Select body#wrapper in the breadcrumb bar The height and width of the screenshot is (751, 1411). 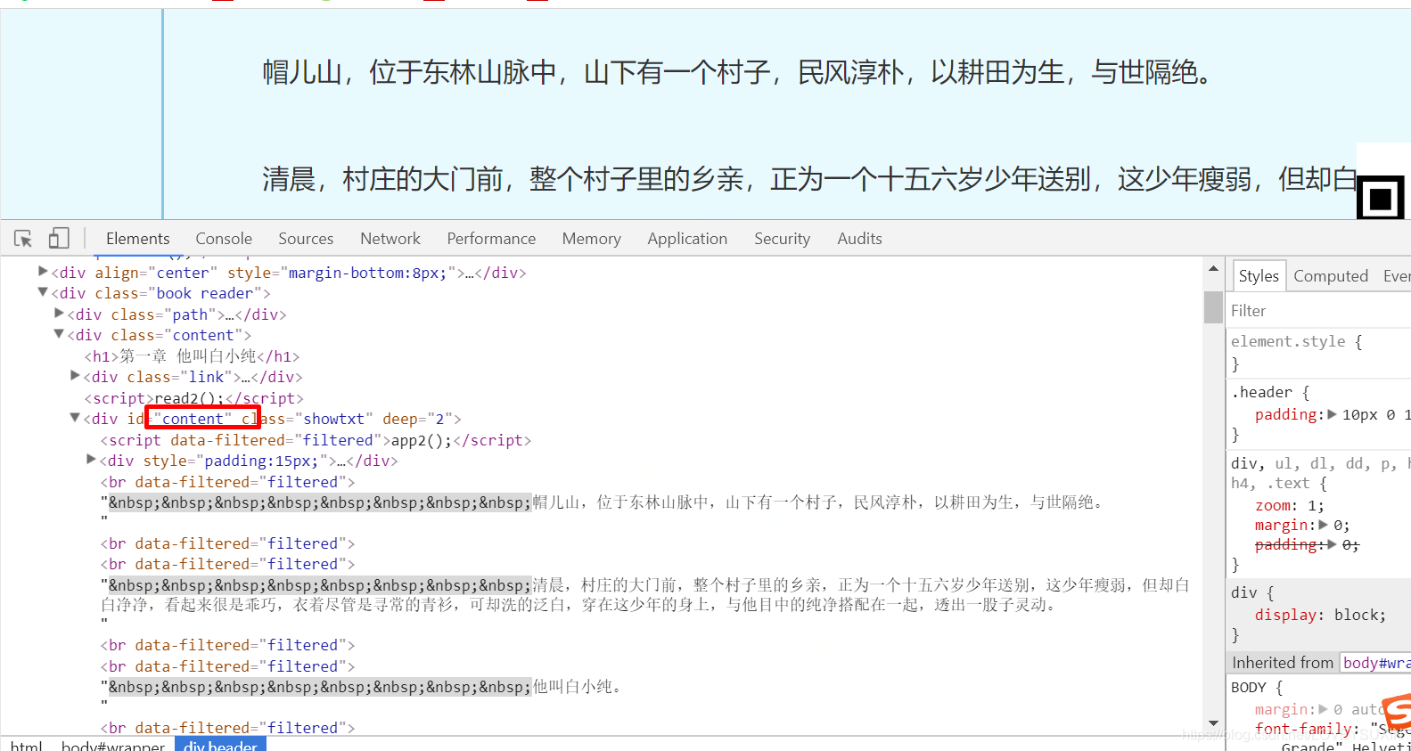[x=112, y=747]
